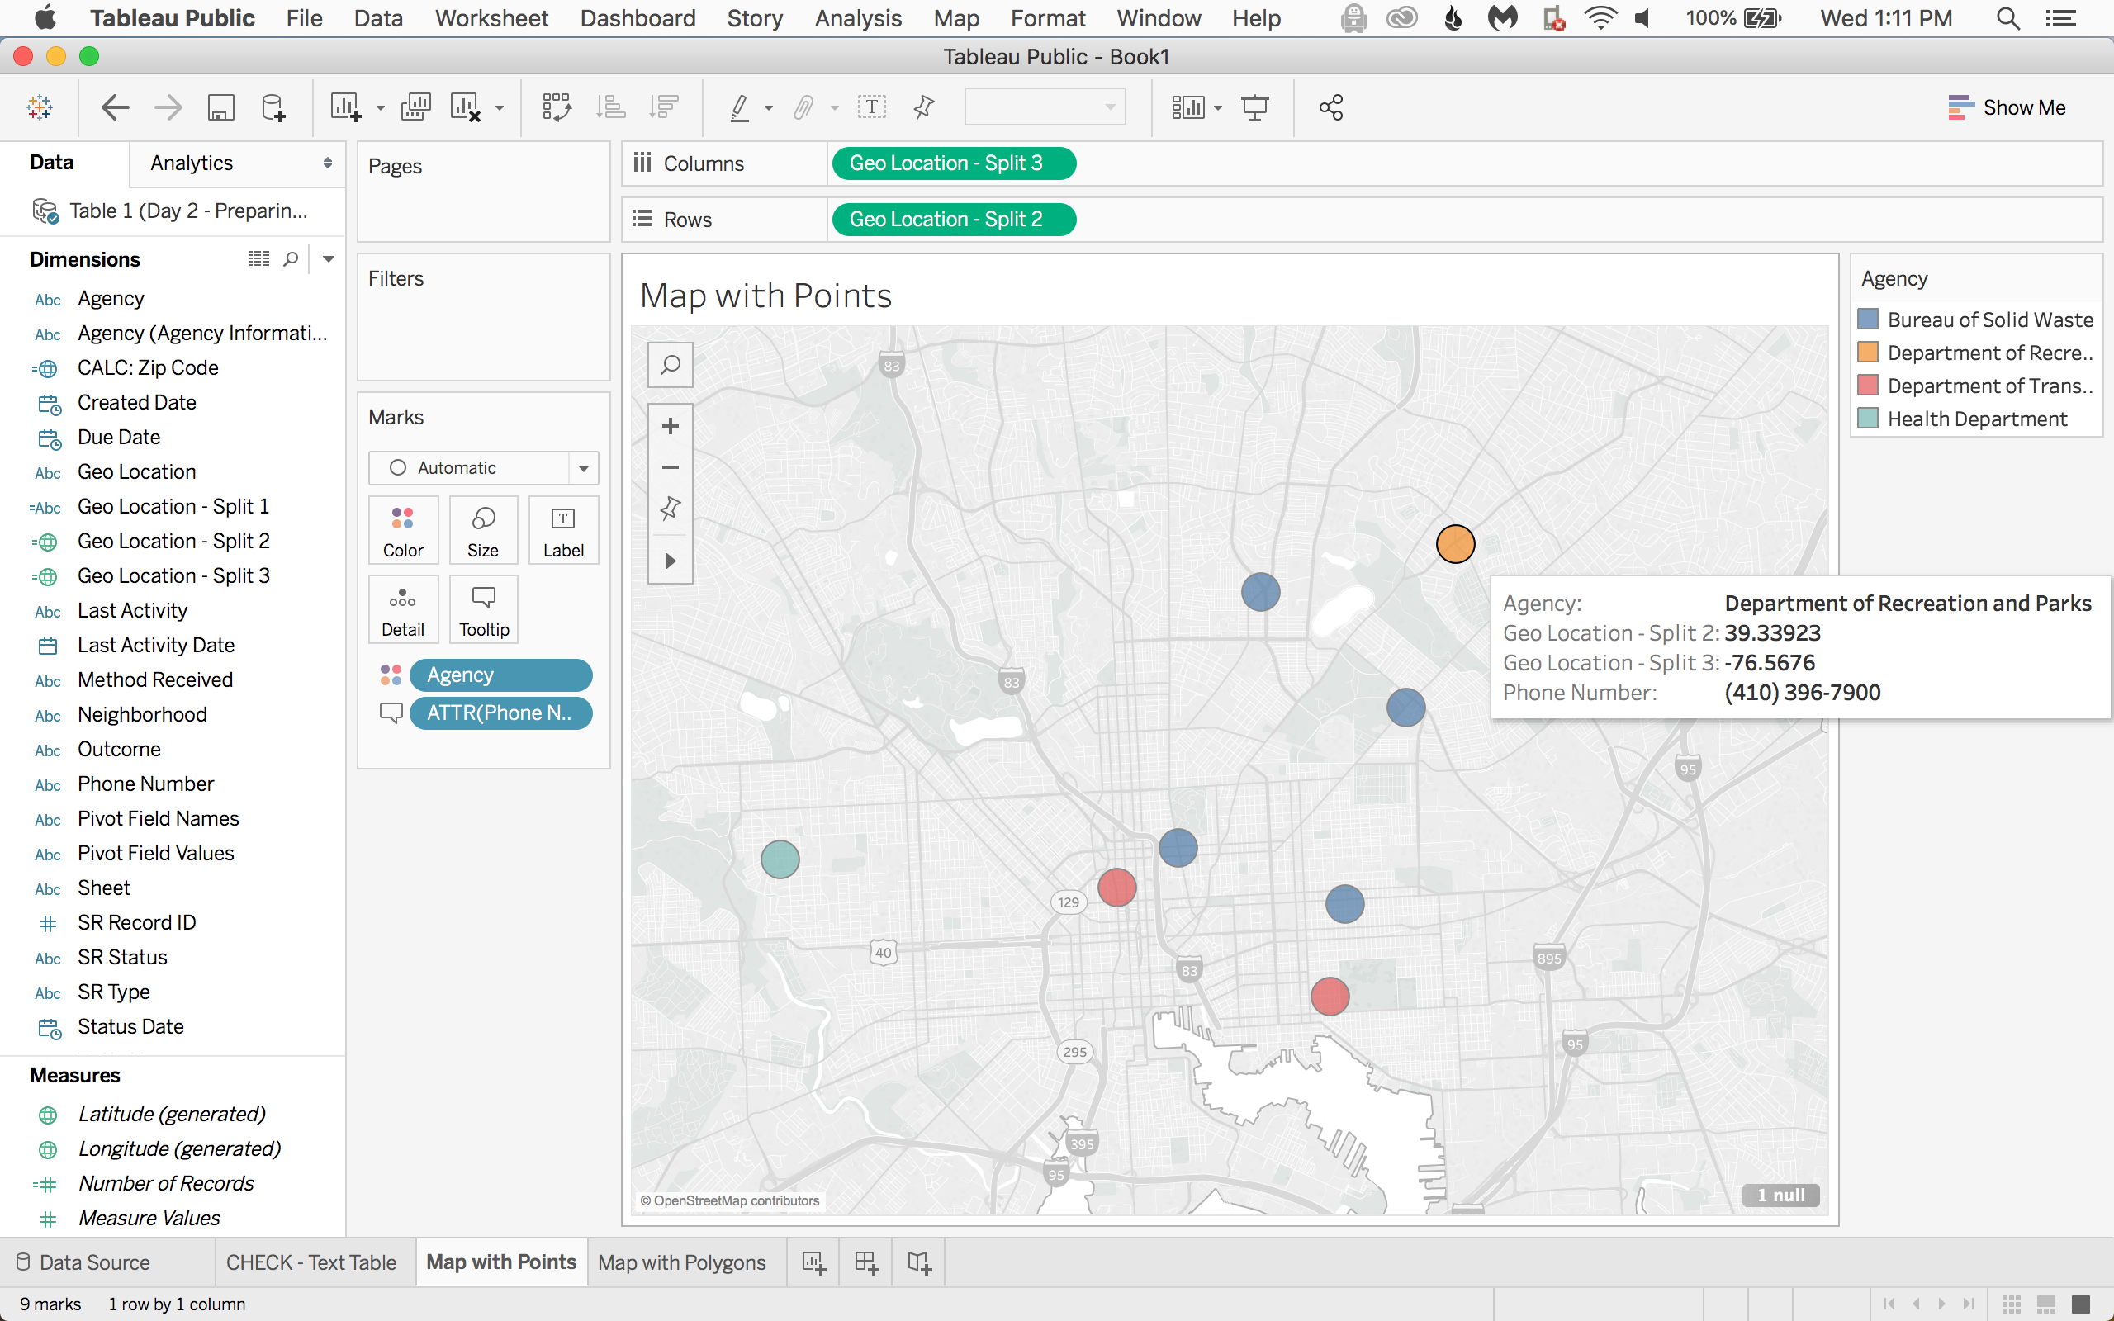
Task: Click the Color button on Marks card
Action: point(403,530)
